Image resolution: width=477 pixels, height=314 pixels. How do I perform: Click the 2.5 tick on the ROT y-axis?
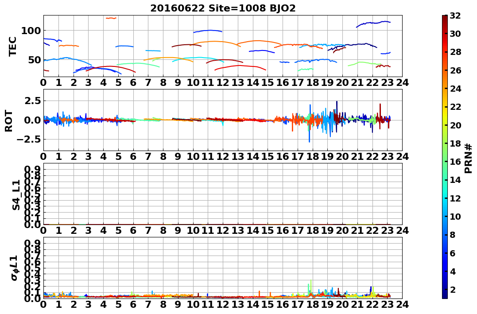(x=32, y=101)
